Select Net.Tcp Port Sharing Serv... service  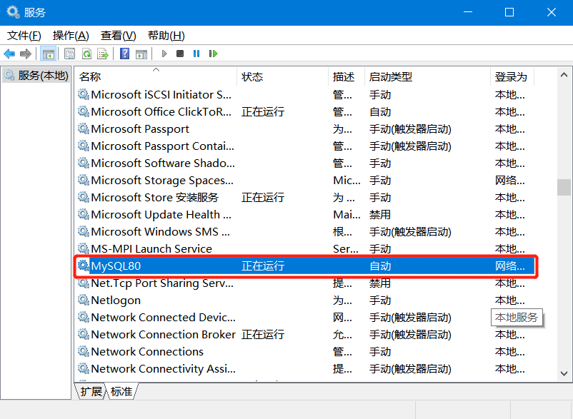pos(306,283)
